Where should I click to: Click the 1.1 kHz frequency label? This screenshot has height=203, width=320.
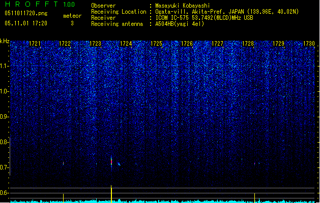(4, 66)
